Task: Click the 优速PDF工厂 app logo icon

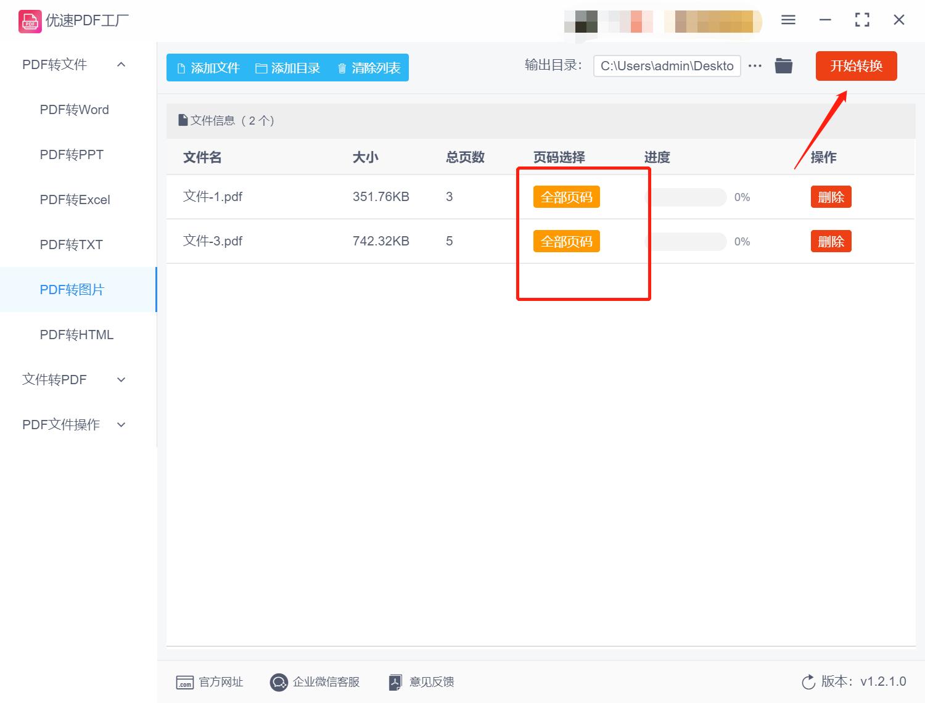Action: click(29, 20)
